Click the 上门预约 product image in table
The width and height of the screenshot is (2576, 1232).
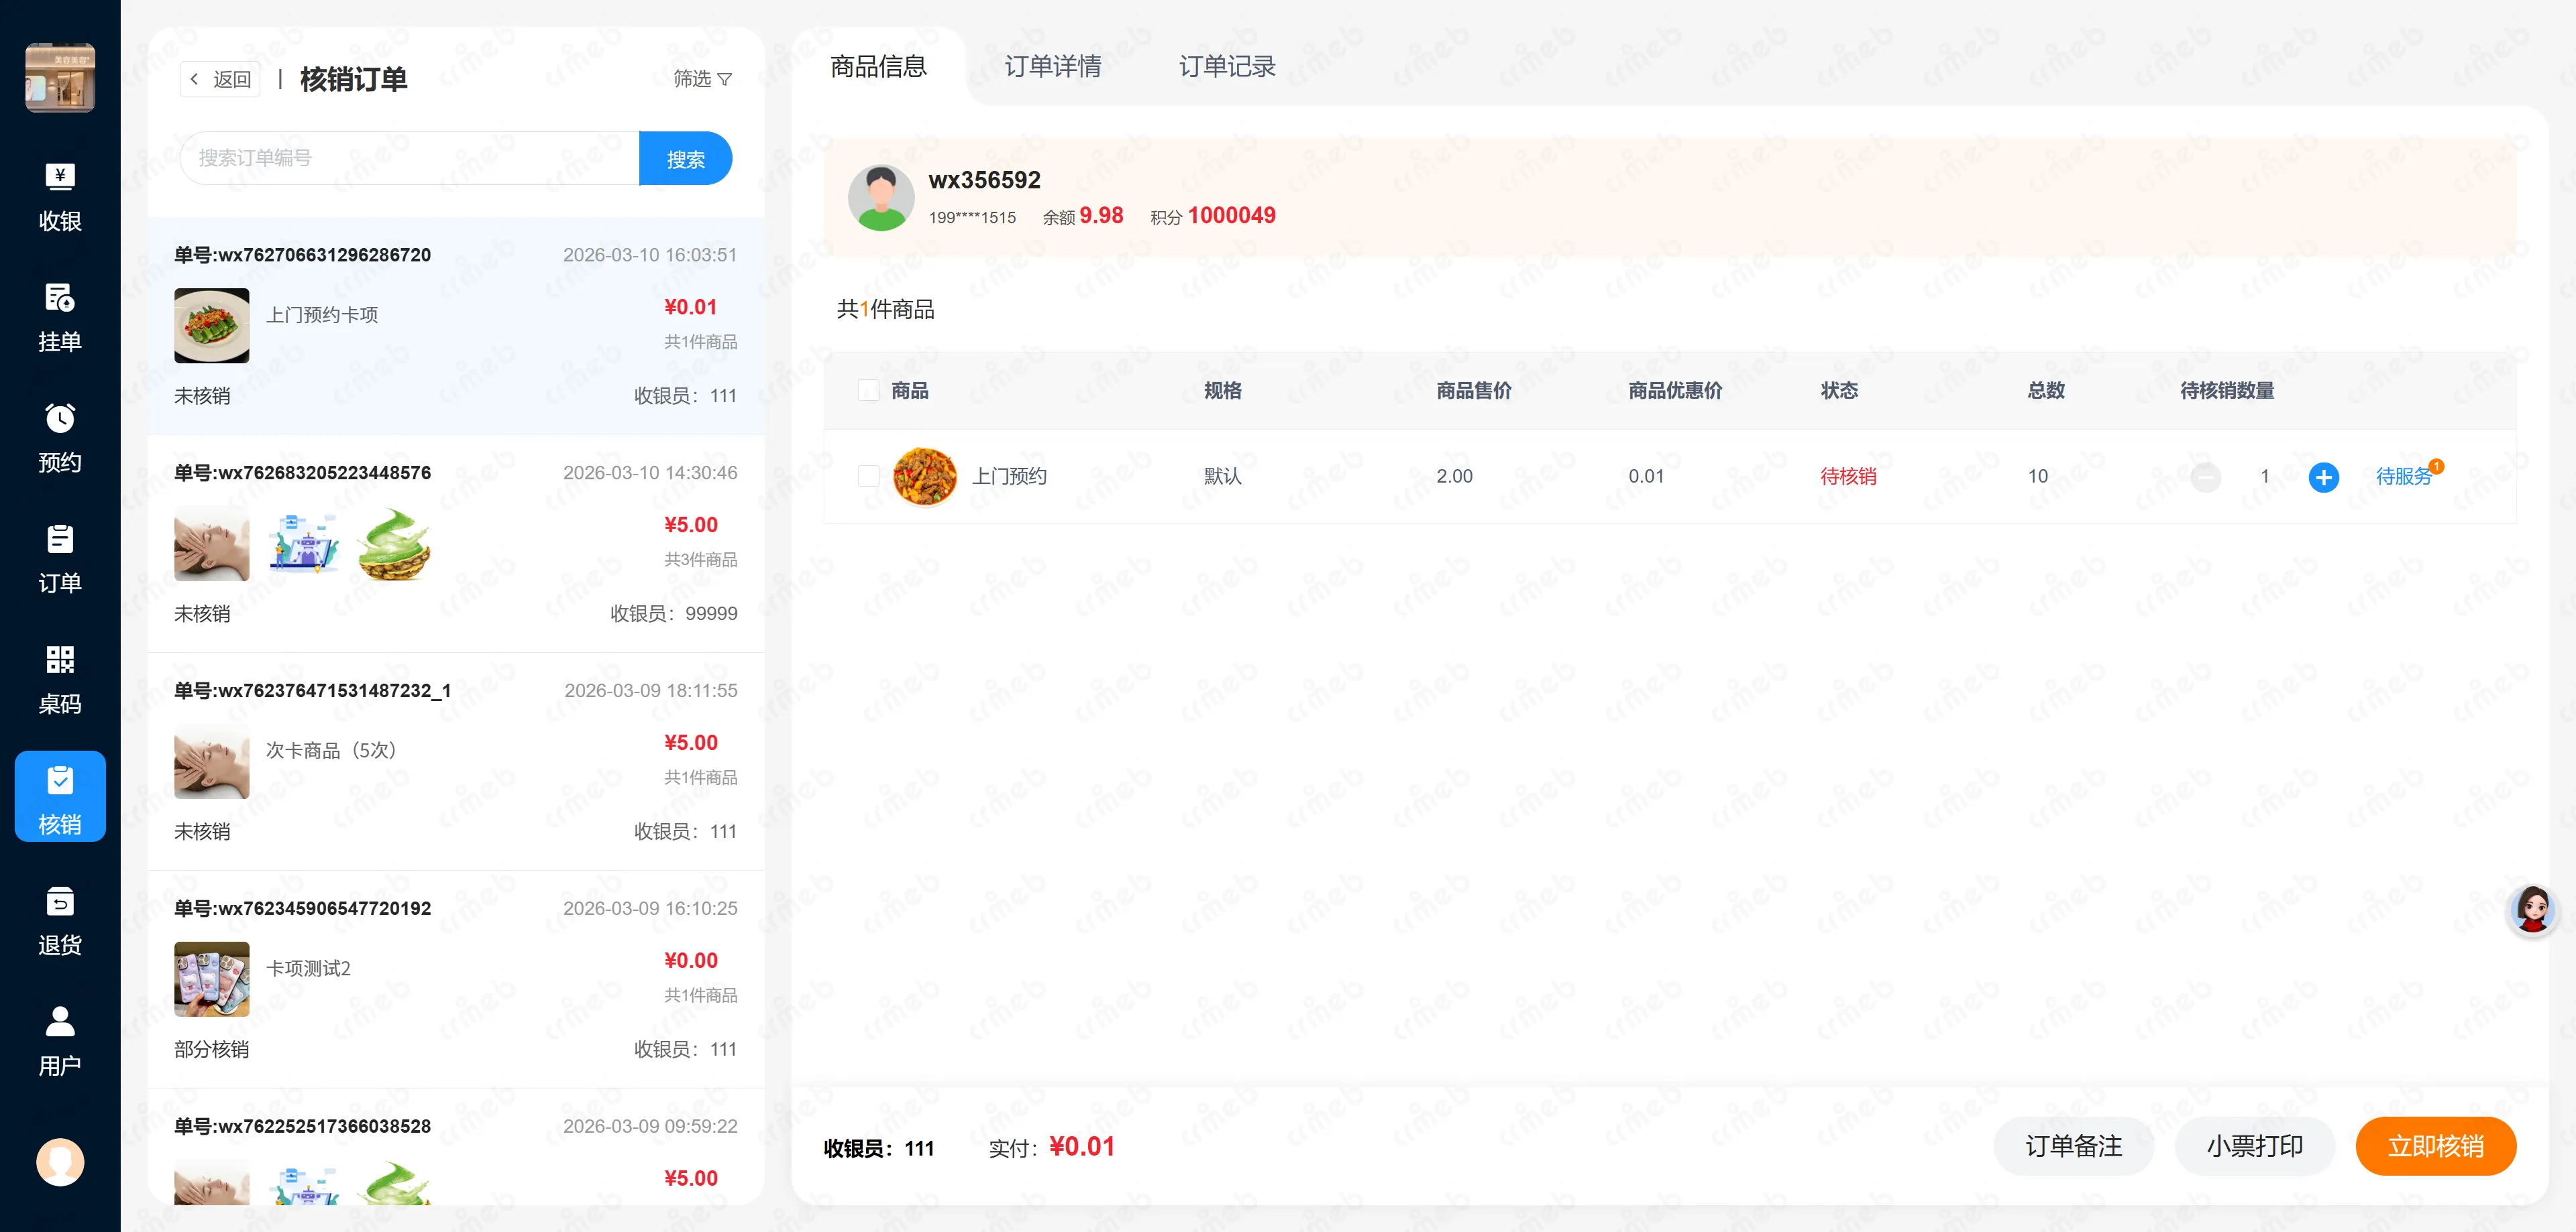pos(924,477)
